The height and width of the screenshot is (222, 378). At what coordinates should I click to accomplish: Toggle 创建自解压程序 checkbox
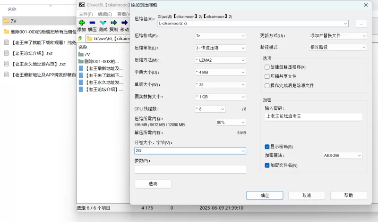(267, 67)
